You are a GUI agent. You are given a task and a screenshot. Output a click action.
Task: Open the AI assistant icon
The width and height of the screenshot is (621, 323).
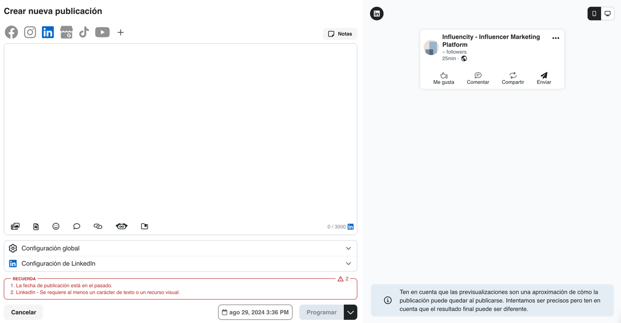click(x=121, y=226)
